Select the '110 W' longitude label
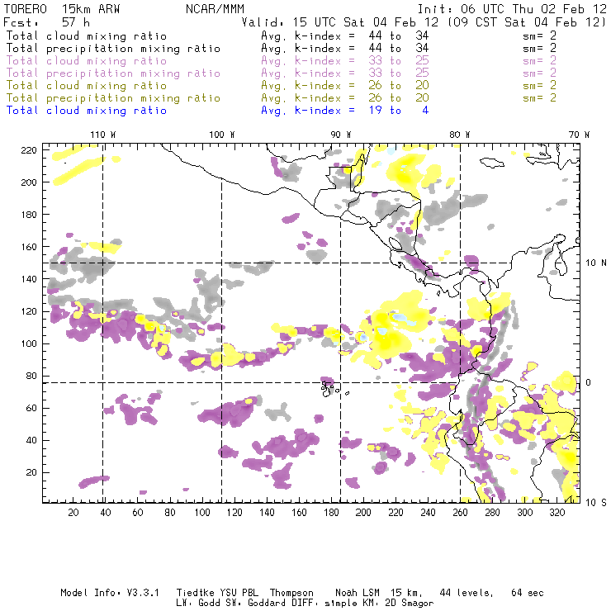 coord(103,135)
